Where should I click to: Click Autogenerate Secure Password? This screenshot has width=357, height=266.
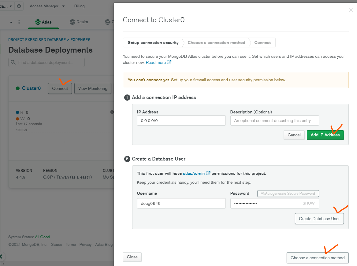tap(288, 194)
